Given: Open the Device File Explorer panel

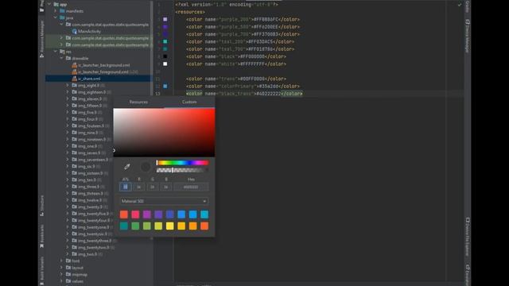Looking at the screenshot, I should pyautogui.click(x=468, y=237).
